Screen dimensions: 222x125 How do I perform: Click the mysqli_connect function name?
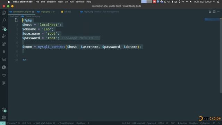coord(51,47)
